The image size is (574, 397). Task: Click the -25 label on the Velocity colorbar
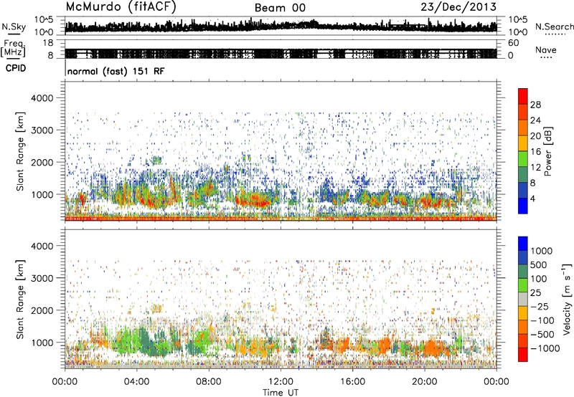pyautogui.click(x=540, y=307)
